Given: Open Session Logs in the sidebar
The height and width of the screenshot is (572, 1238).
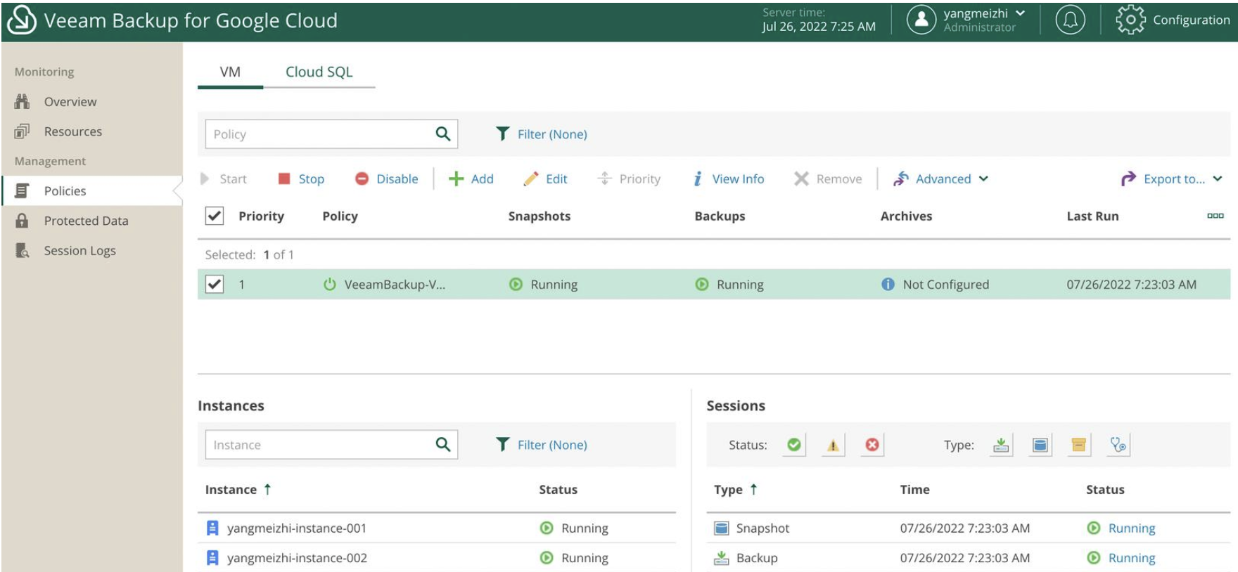Looking at the screenshot, I should (x=79, y=251).
